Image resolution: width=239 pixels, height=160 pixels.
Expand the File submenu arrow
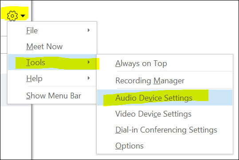pyautogui.click(x=89, y=30)
